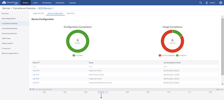Open device cvp-lf-21 link

tap(36, 75)
